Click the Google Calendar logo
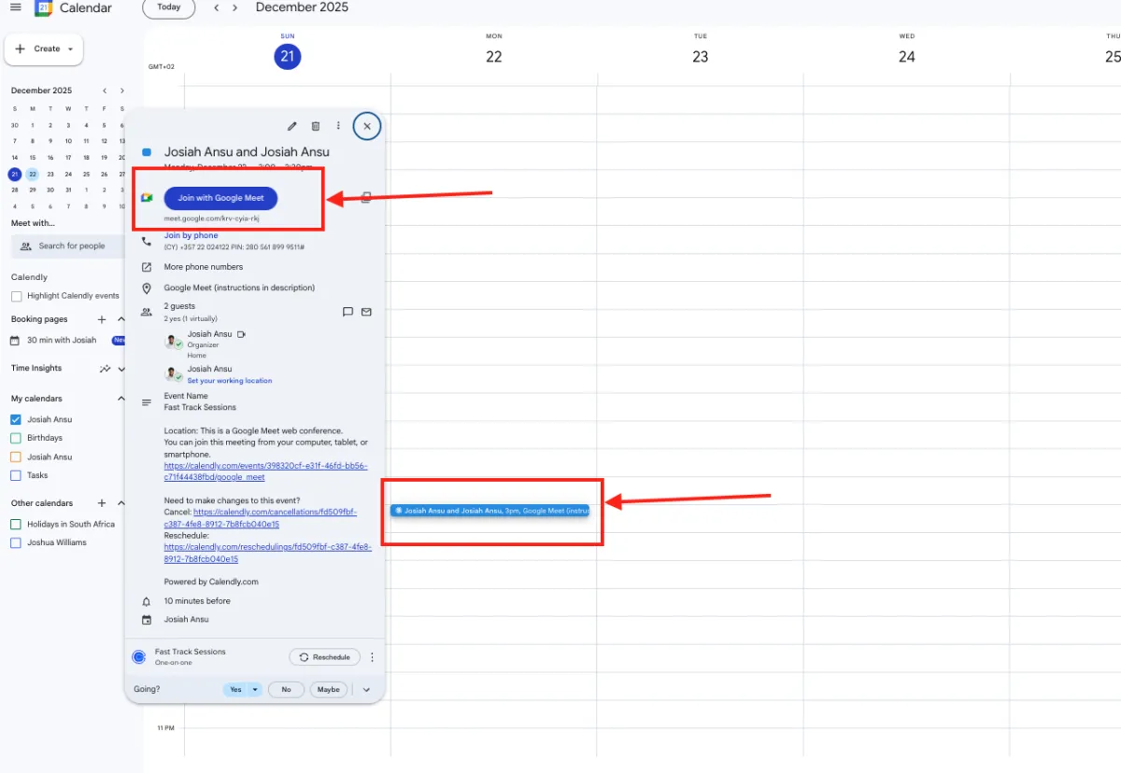 pos(44,8)
